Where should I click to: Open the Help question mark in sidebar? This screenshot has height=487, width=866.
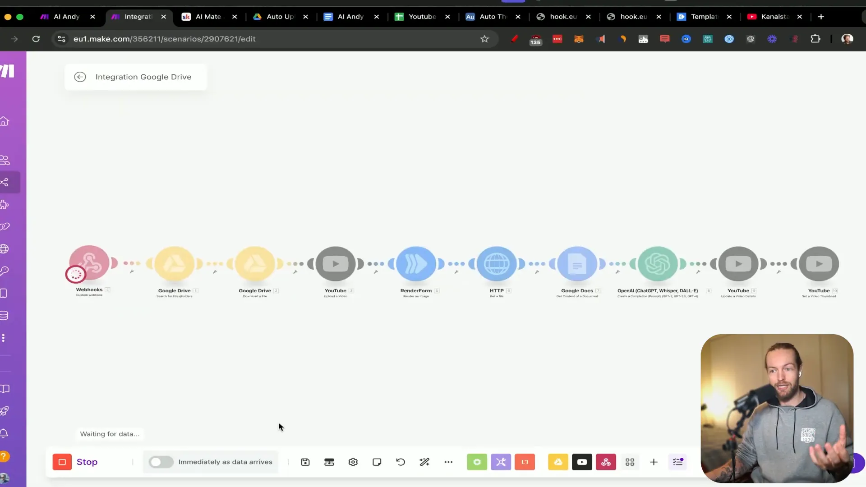(x=4, y=456)
